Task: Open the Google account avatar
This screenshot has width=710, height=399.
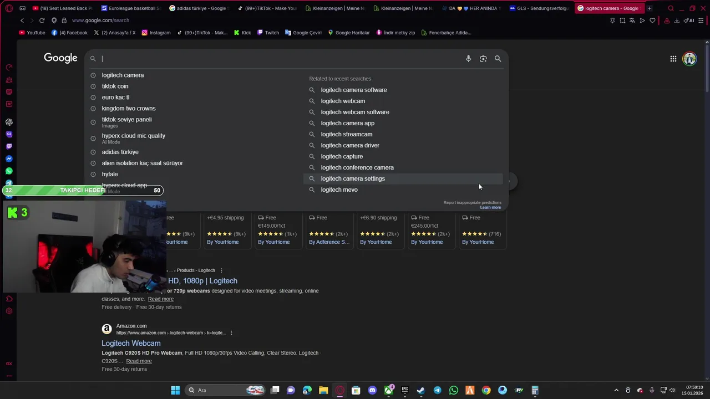Action: click(x=689, y=59)
